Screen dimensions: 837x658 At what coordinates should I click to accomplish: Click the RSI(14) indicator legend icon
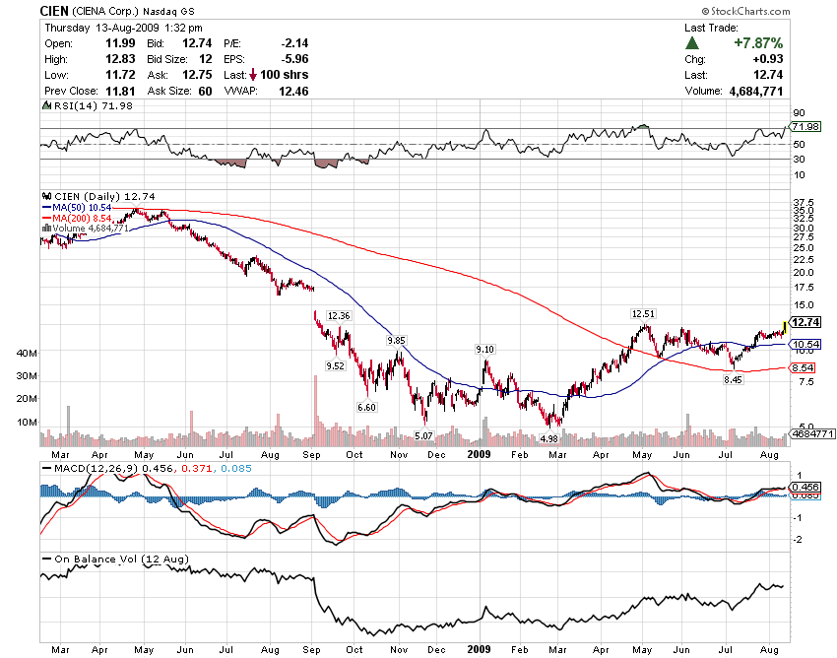[47, 105]
